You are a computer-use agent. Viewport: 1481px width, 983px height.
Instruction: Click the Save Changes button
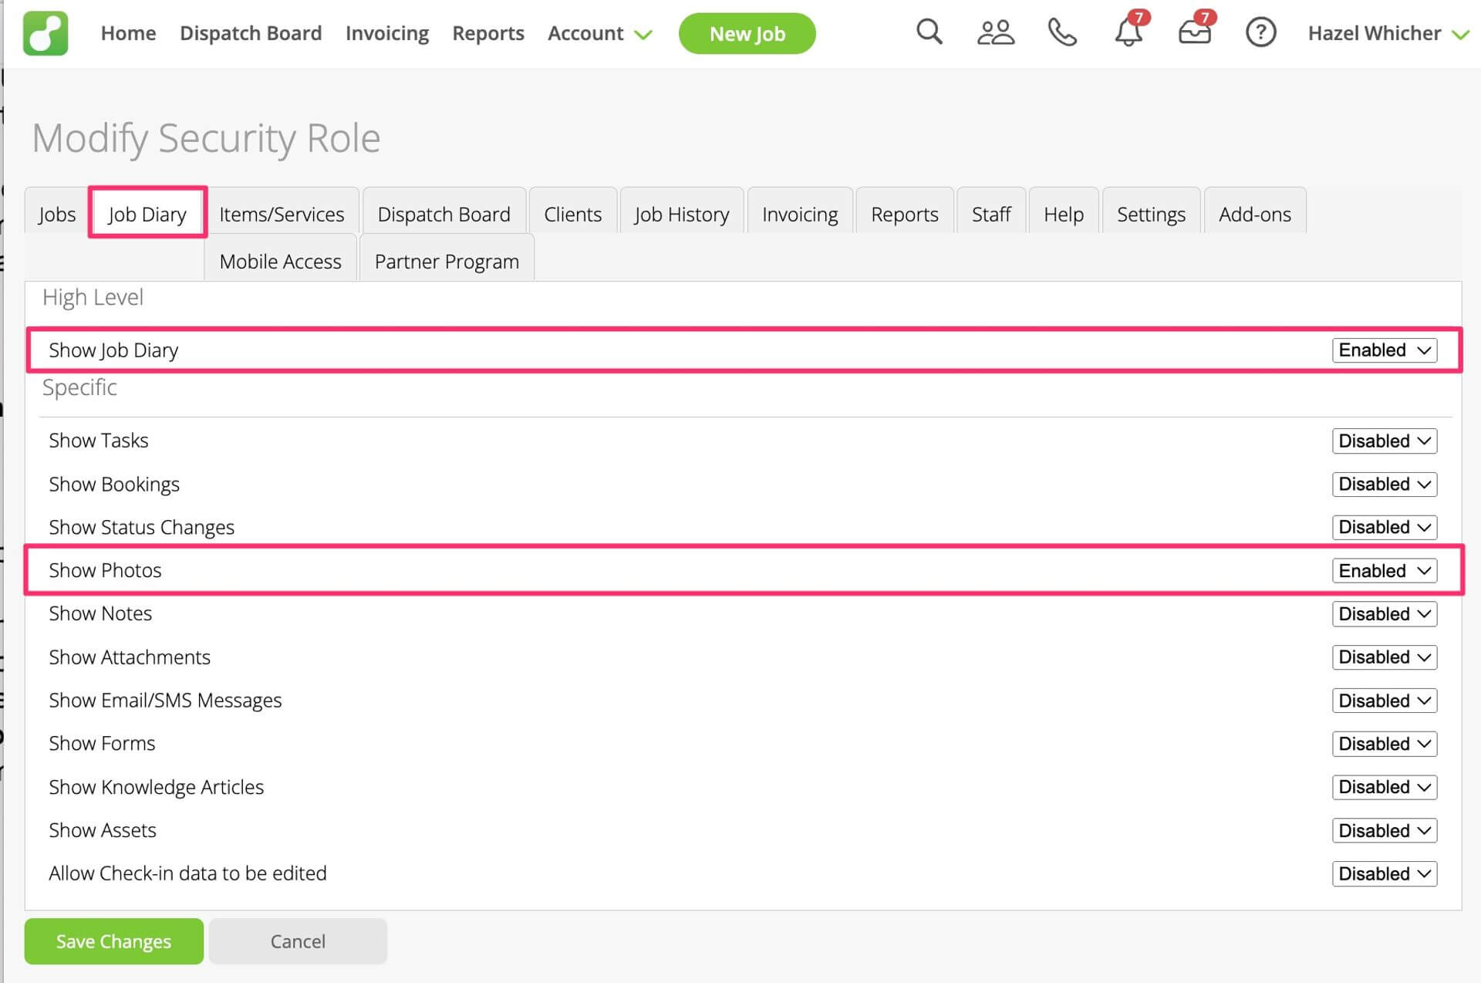click(113, 941)
